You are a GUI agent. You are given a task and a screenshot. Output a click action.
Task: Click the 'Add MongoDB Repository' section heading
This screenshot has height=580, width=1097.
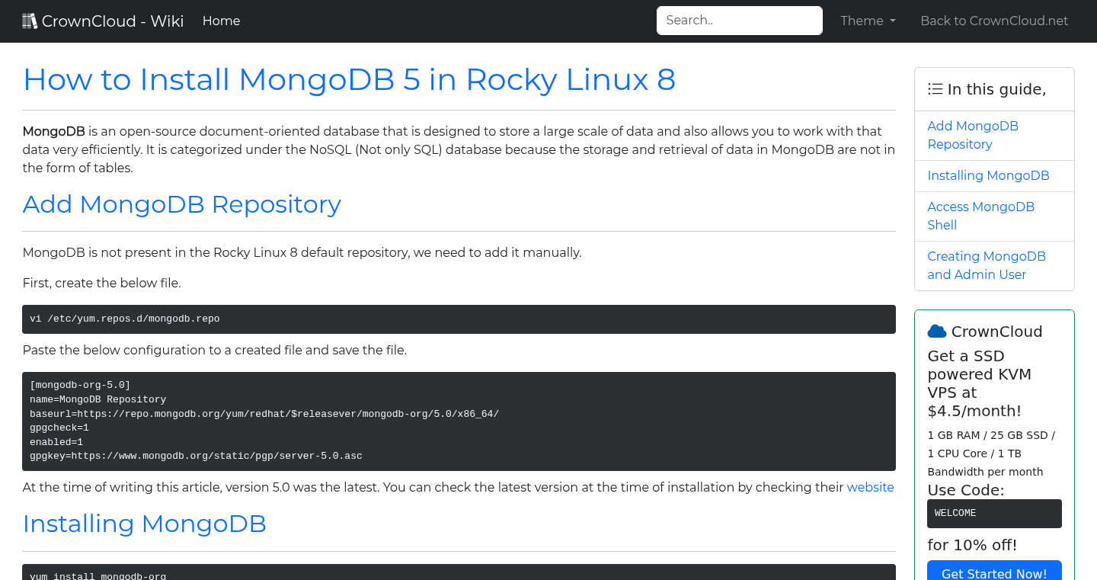(181, 204)
